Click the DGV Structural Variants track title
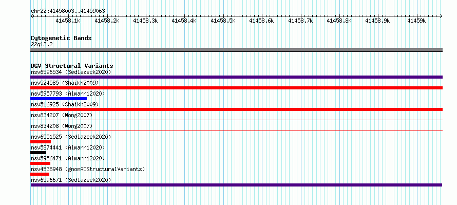 click(x=72, y=66)
